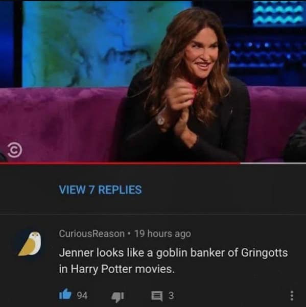The image size is (306, 307).
Task: Click the goblin banker comment text
Action: coord(173,261)
